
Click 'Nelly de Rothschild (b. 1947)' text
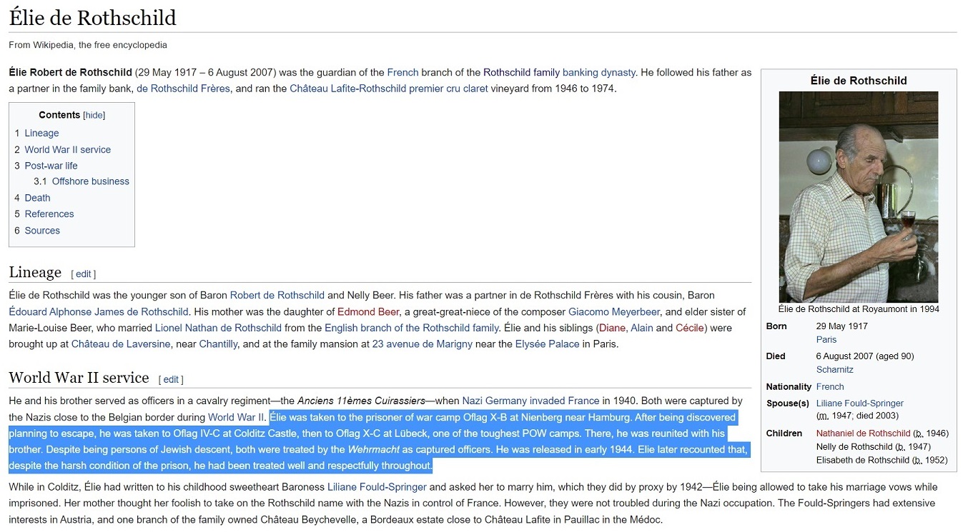[x=874, y=447]
